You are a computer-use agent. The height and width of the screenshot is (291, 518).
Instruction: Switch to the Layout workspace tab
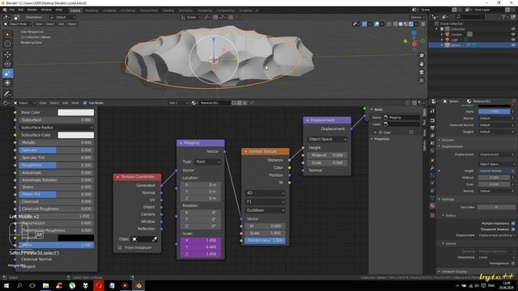(75, 11)
